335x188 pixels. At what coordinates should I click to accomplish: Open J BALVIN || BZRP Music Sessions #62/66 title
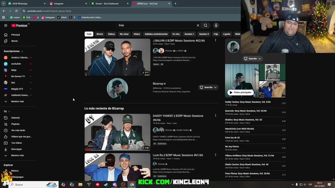179,41
